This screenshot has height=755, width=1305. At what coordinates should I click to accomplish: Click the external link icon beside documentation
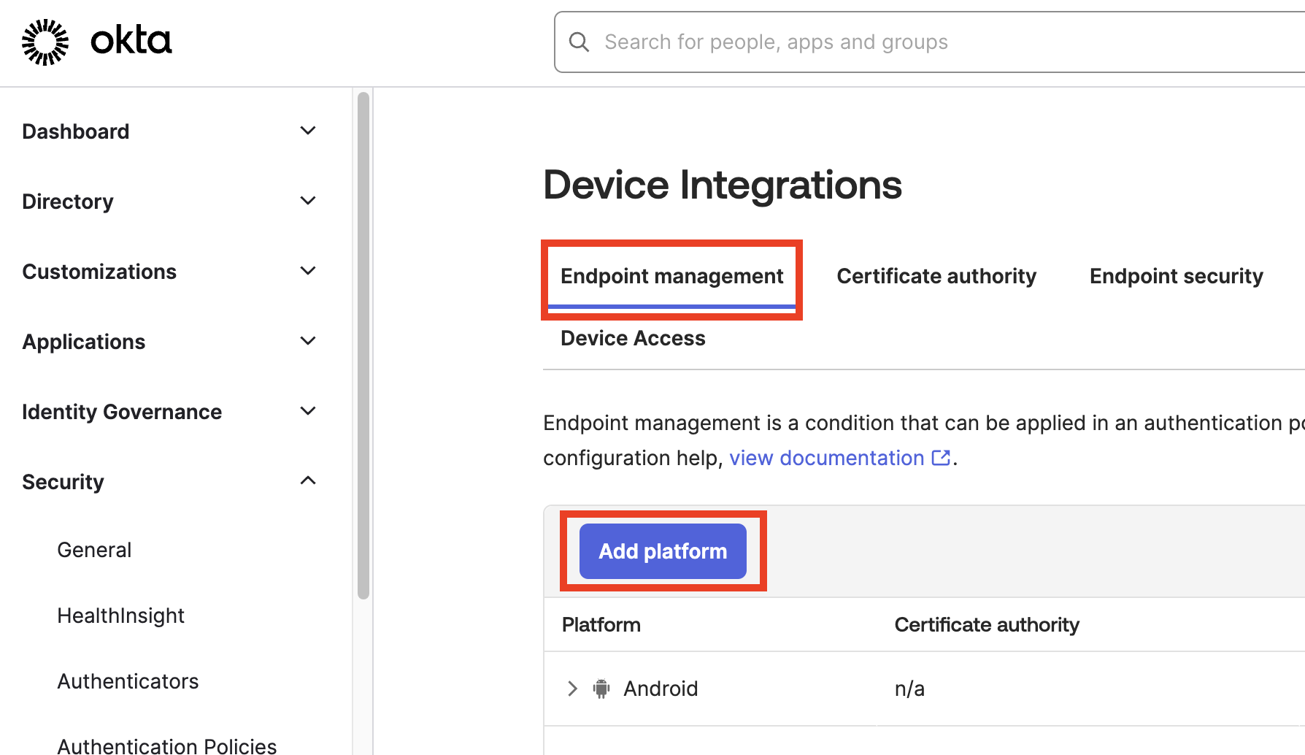(942, 458)
